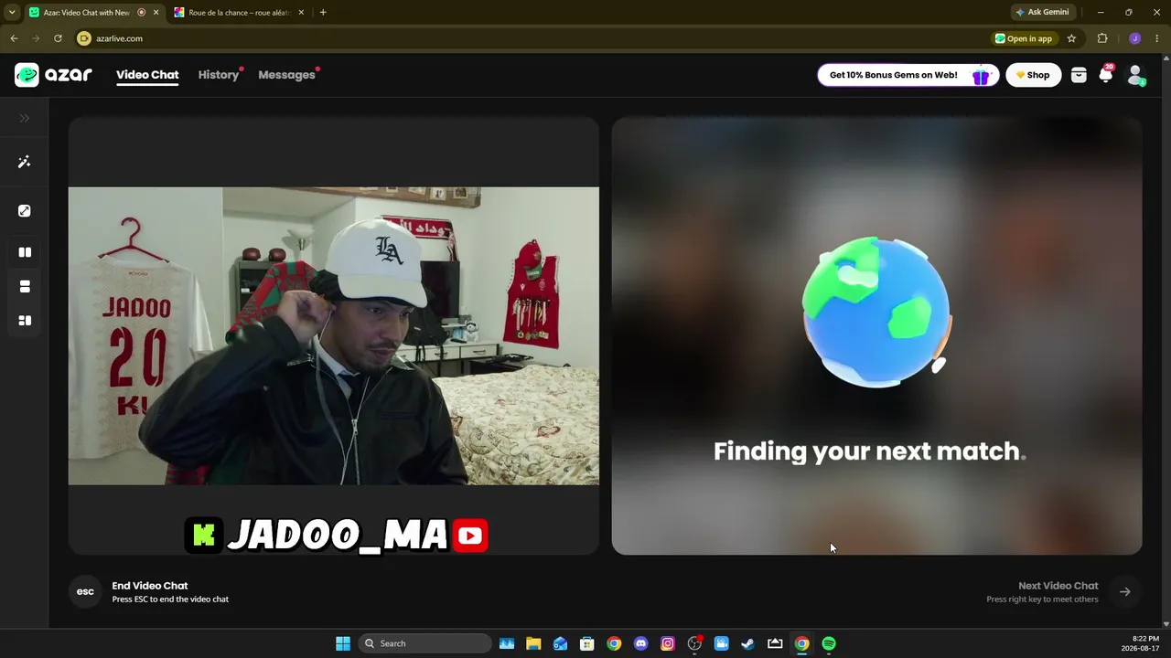This screenshot has width=1171, height=658.
Task: Switch to the Video Chat tab
Action: (147, 75)
